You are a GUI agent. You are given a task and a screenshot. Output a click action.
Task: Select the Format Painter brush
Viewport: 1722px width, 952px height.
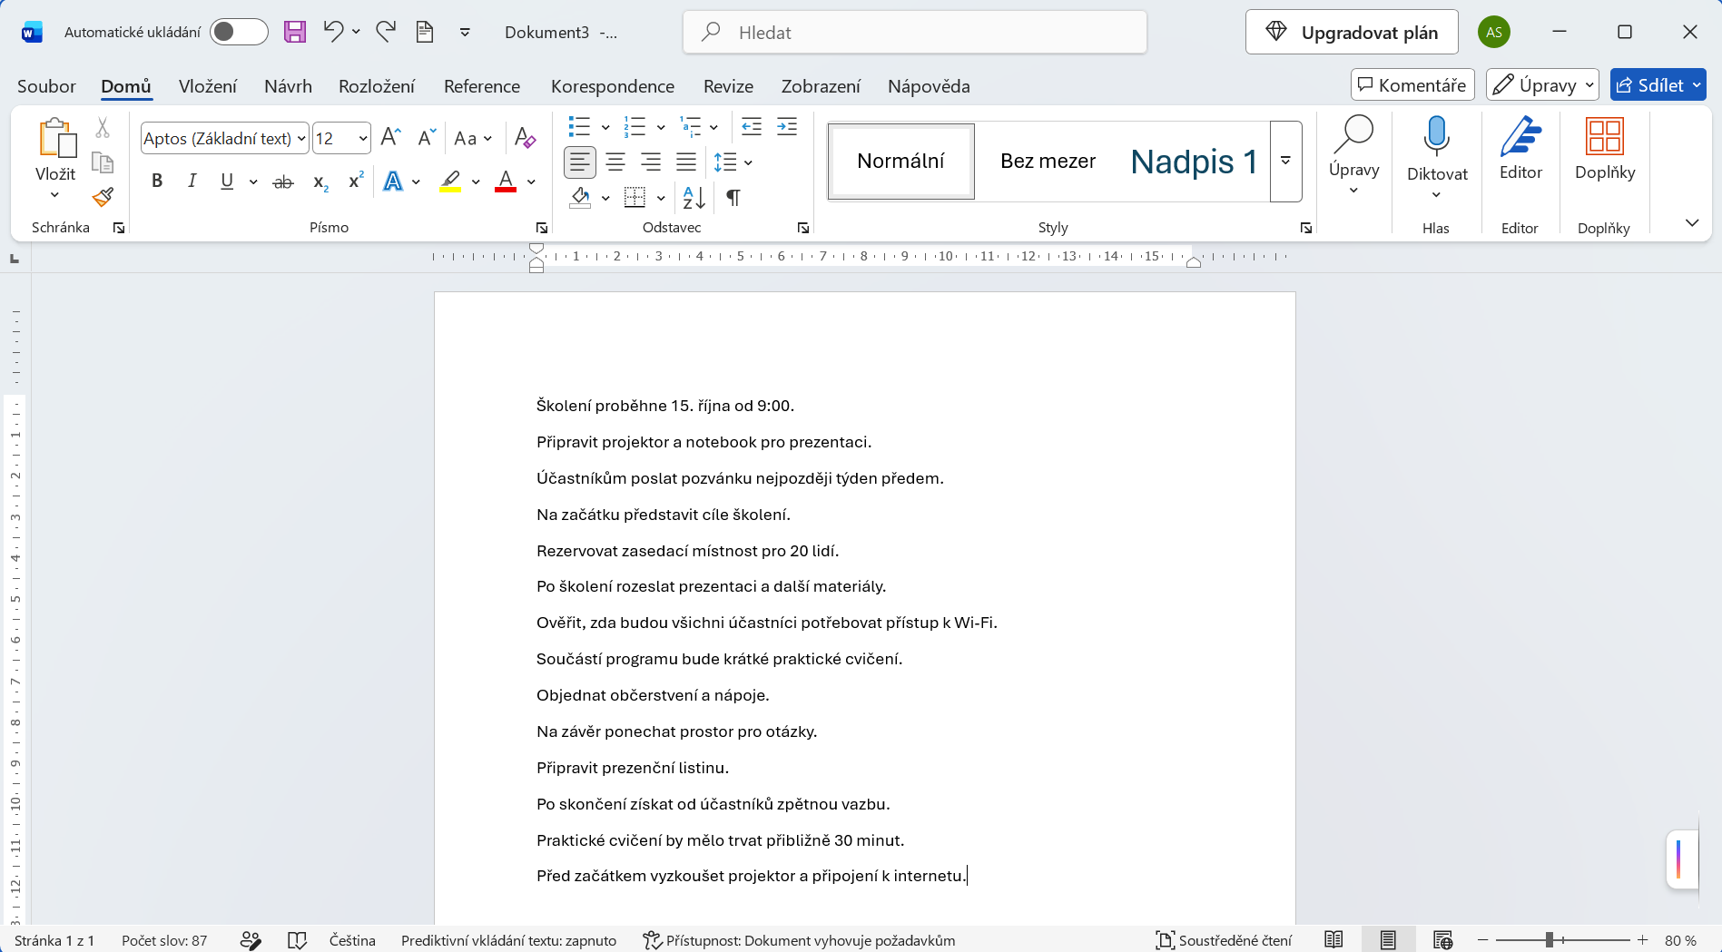pyautogui.click(x=103, y=197)
